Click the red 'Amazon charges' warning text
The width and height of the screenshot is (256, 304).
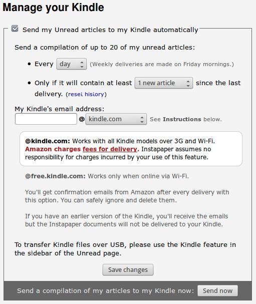(x=53, y=149)
